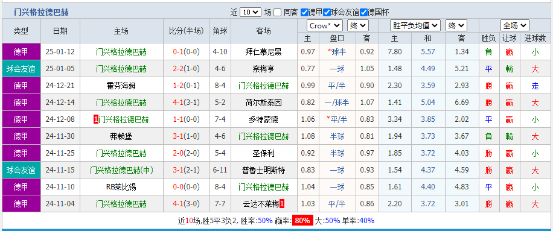Open 荷尔斯泰因 away team link
This screenshot has width=553, height=231.
(x=263, y=103)
